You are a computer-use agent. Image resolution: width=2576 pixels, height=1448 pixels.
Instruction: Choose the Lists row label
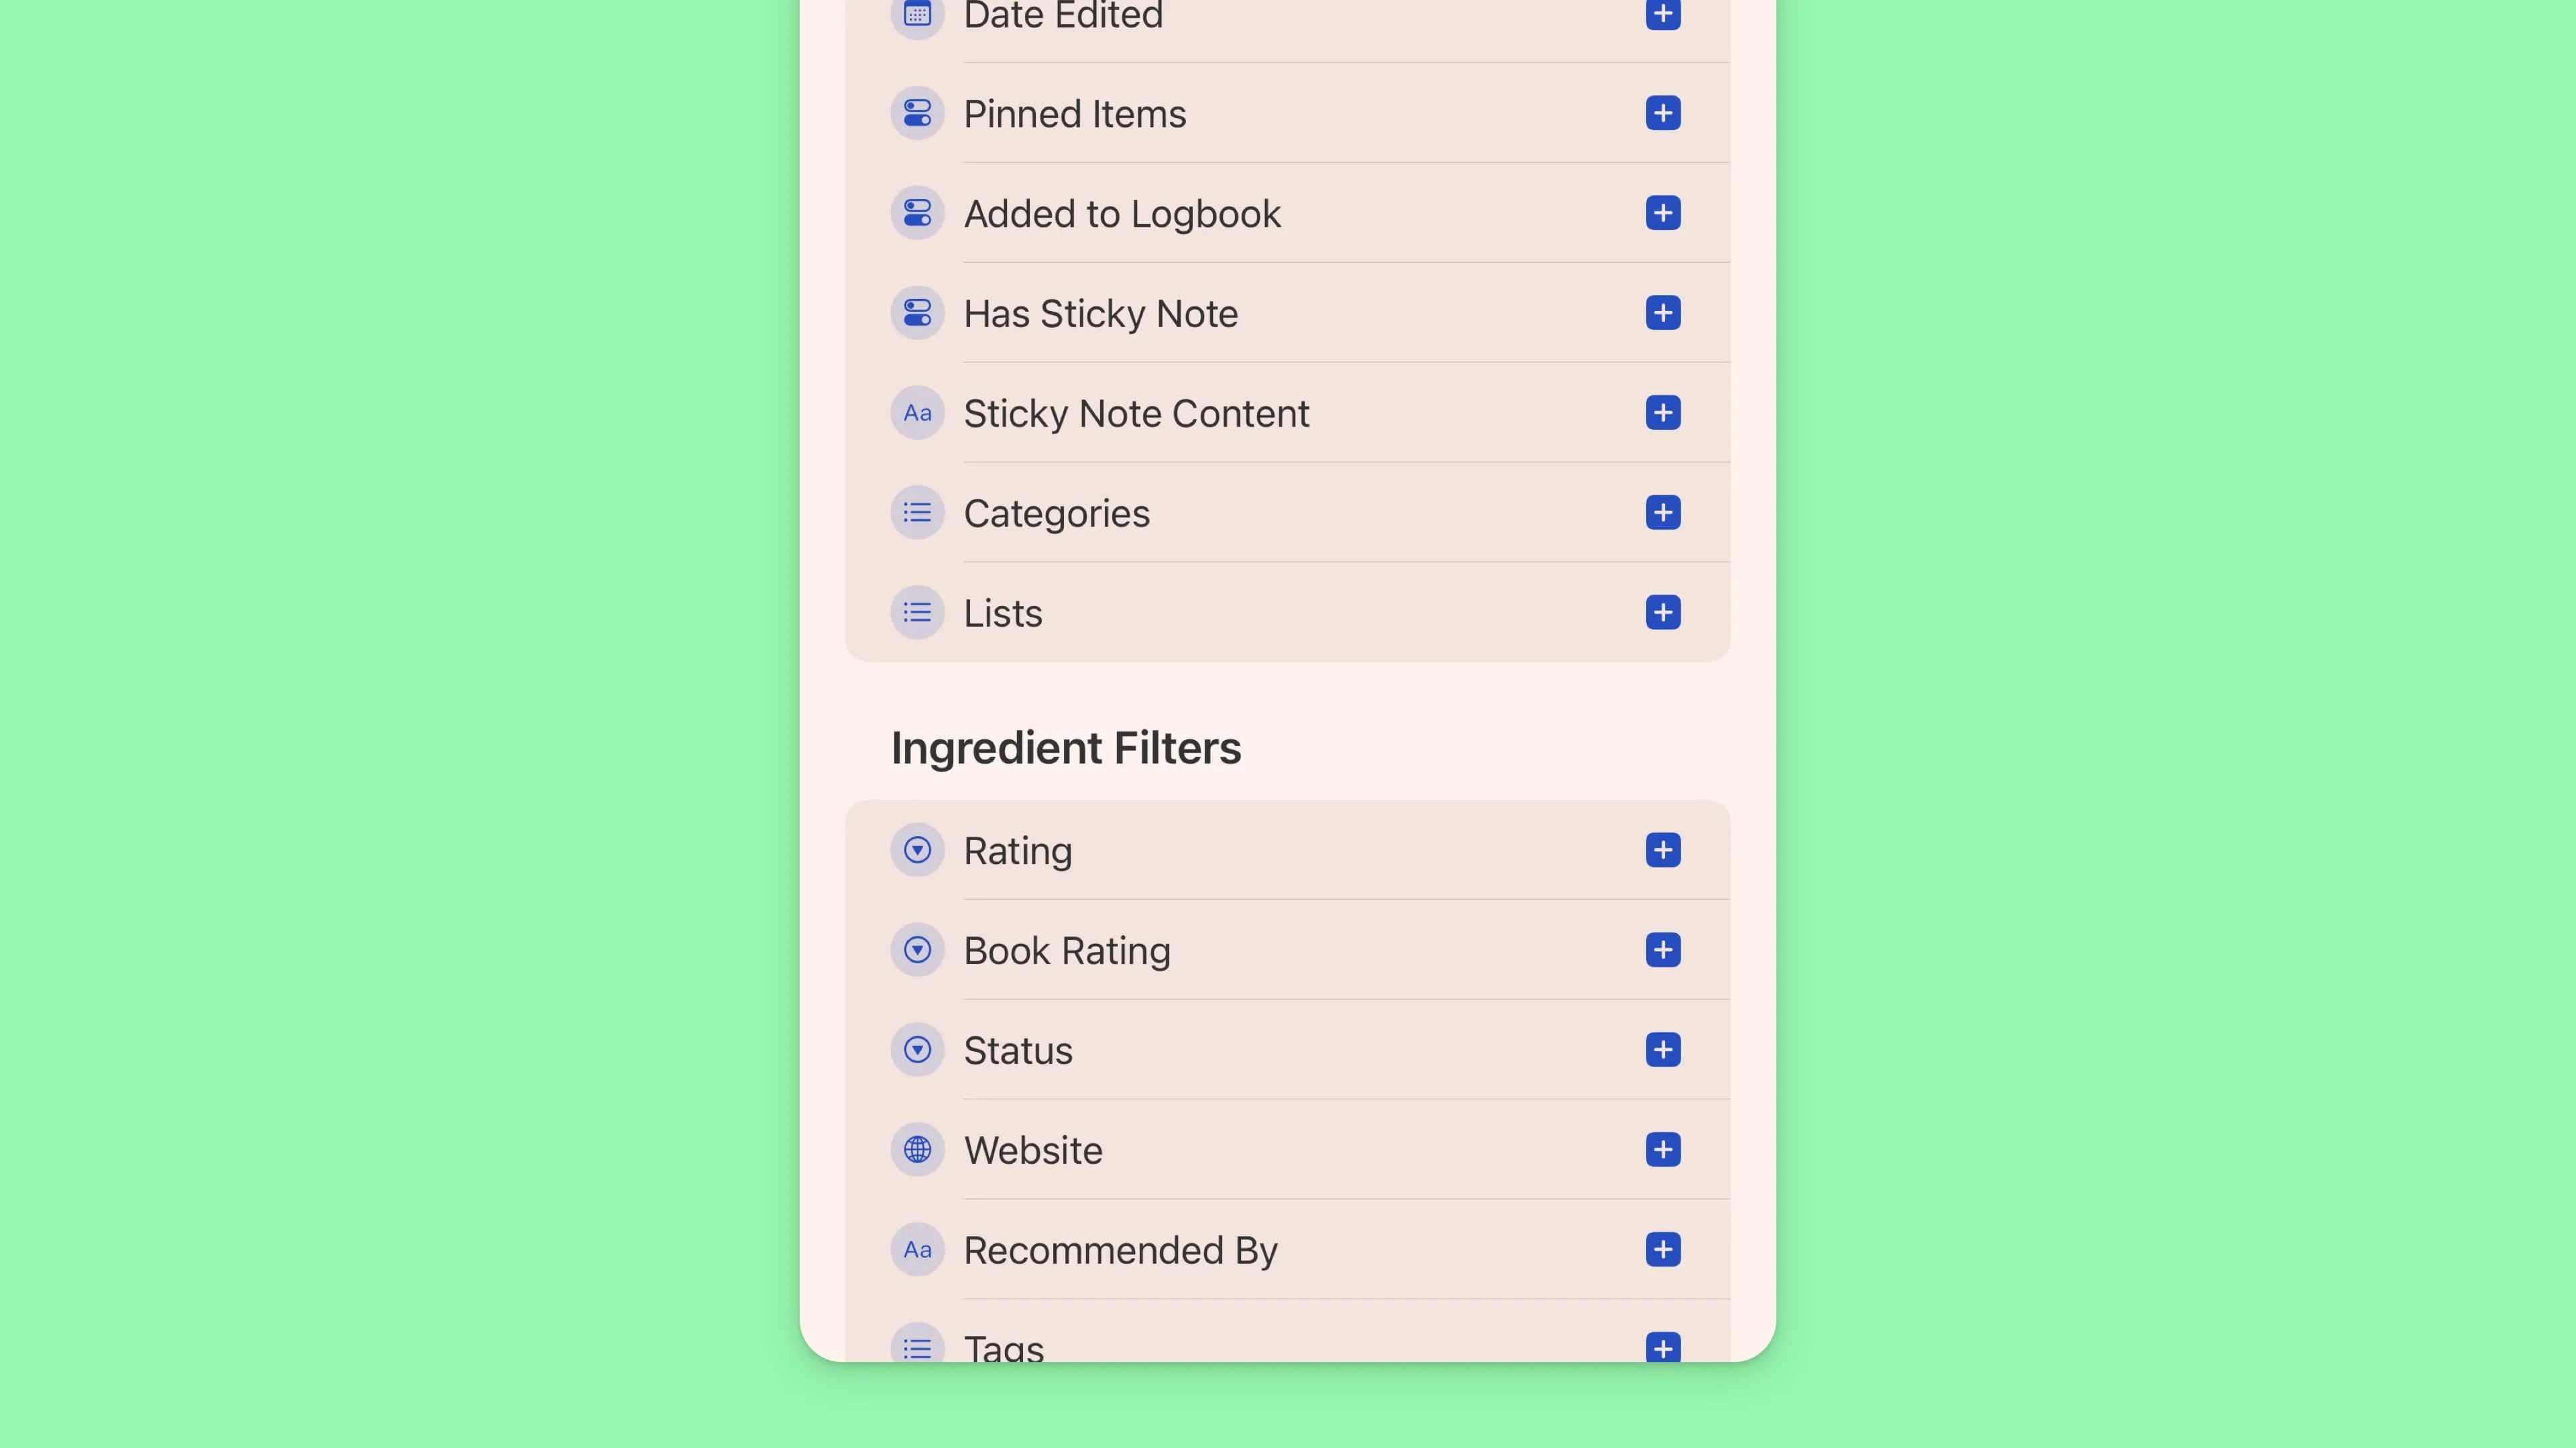[x=1002, y=613]
